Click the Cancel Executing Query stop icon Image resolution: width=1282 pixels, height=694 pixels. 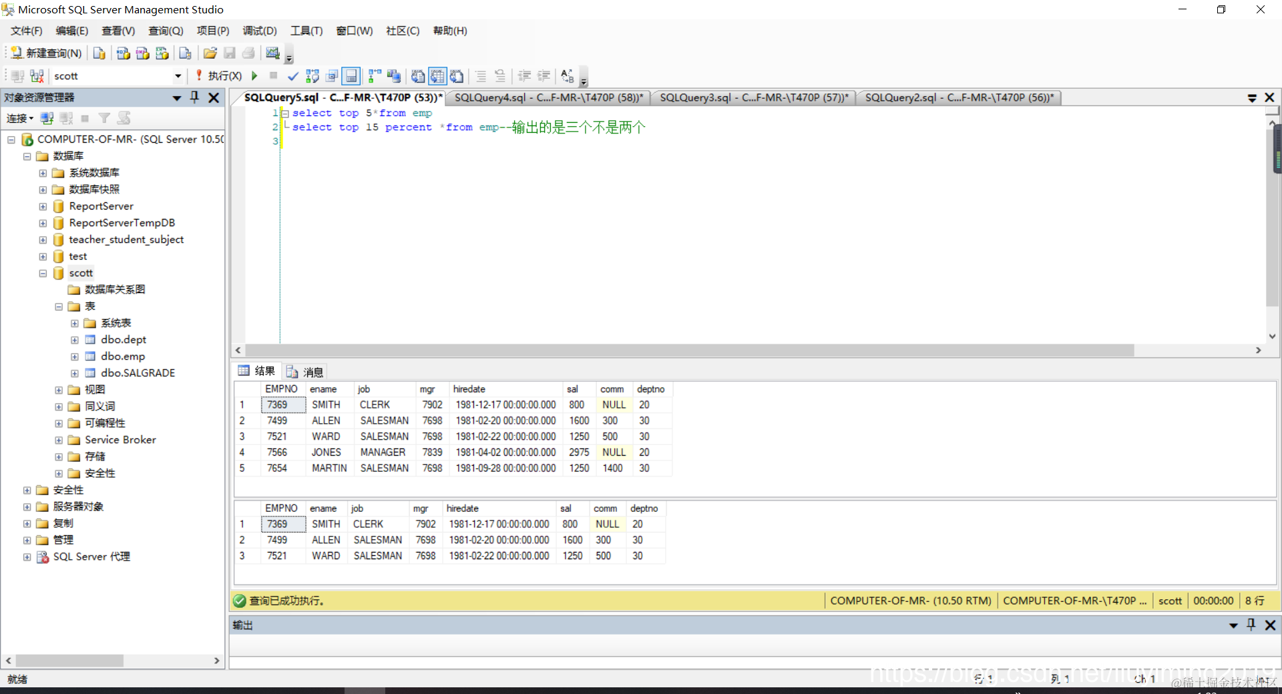click(273, 76)
